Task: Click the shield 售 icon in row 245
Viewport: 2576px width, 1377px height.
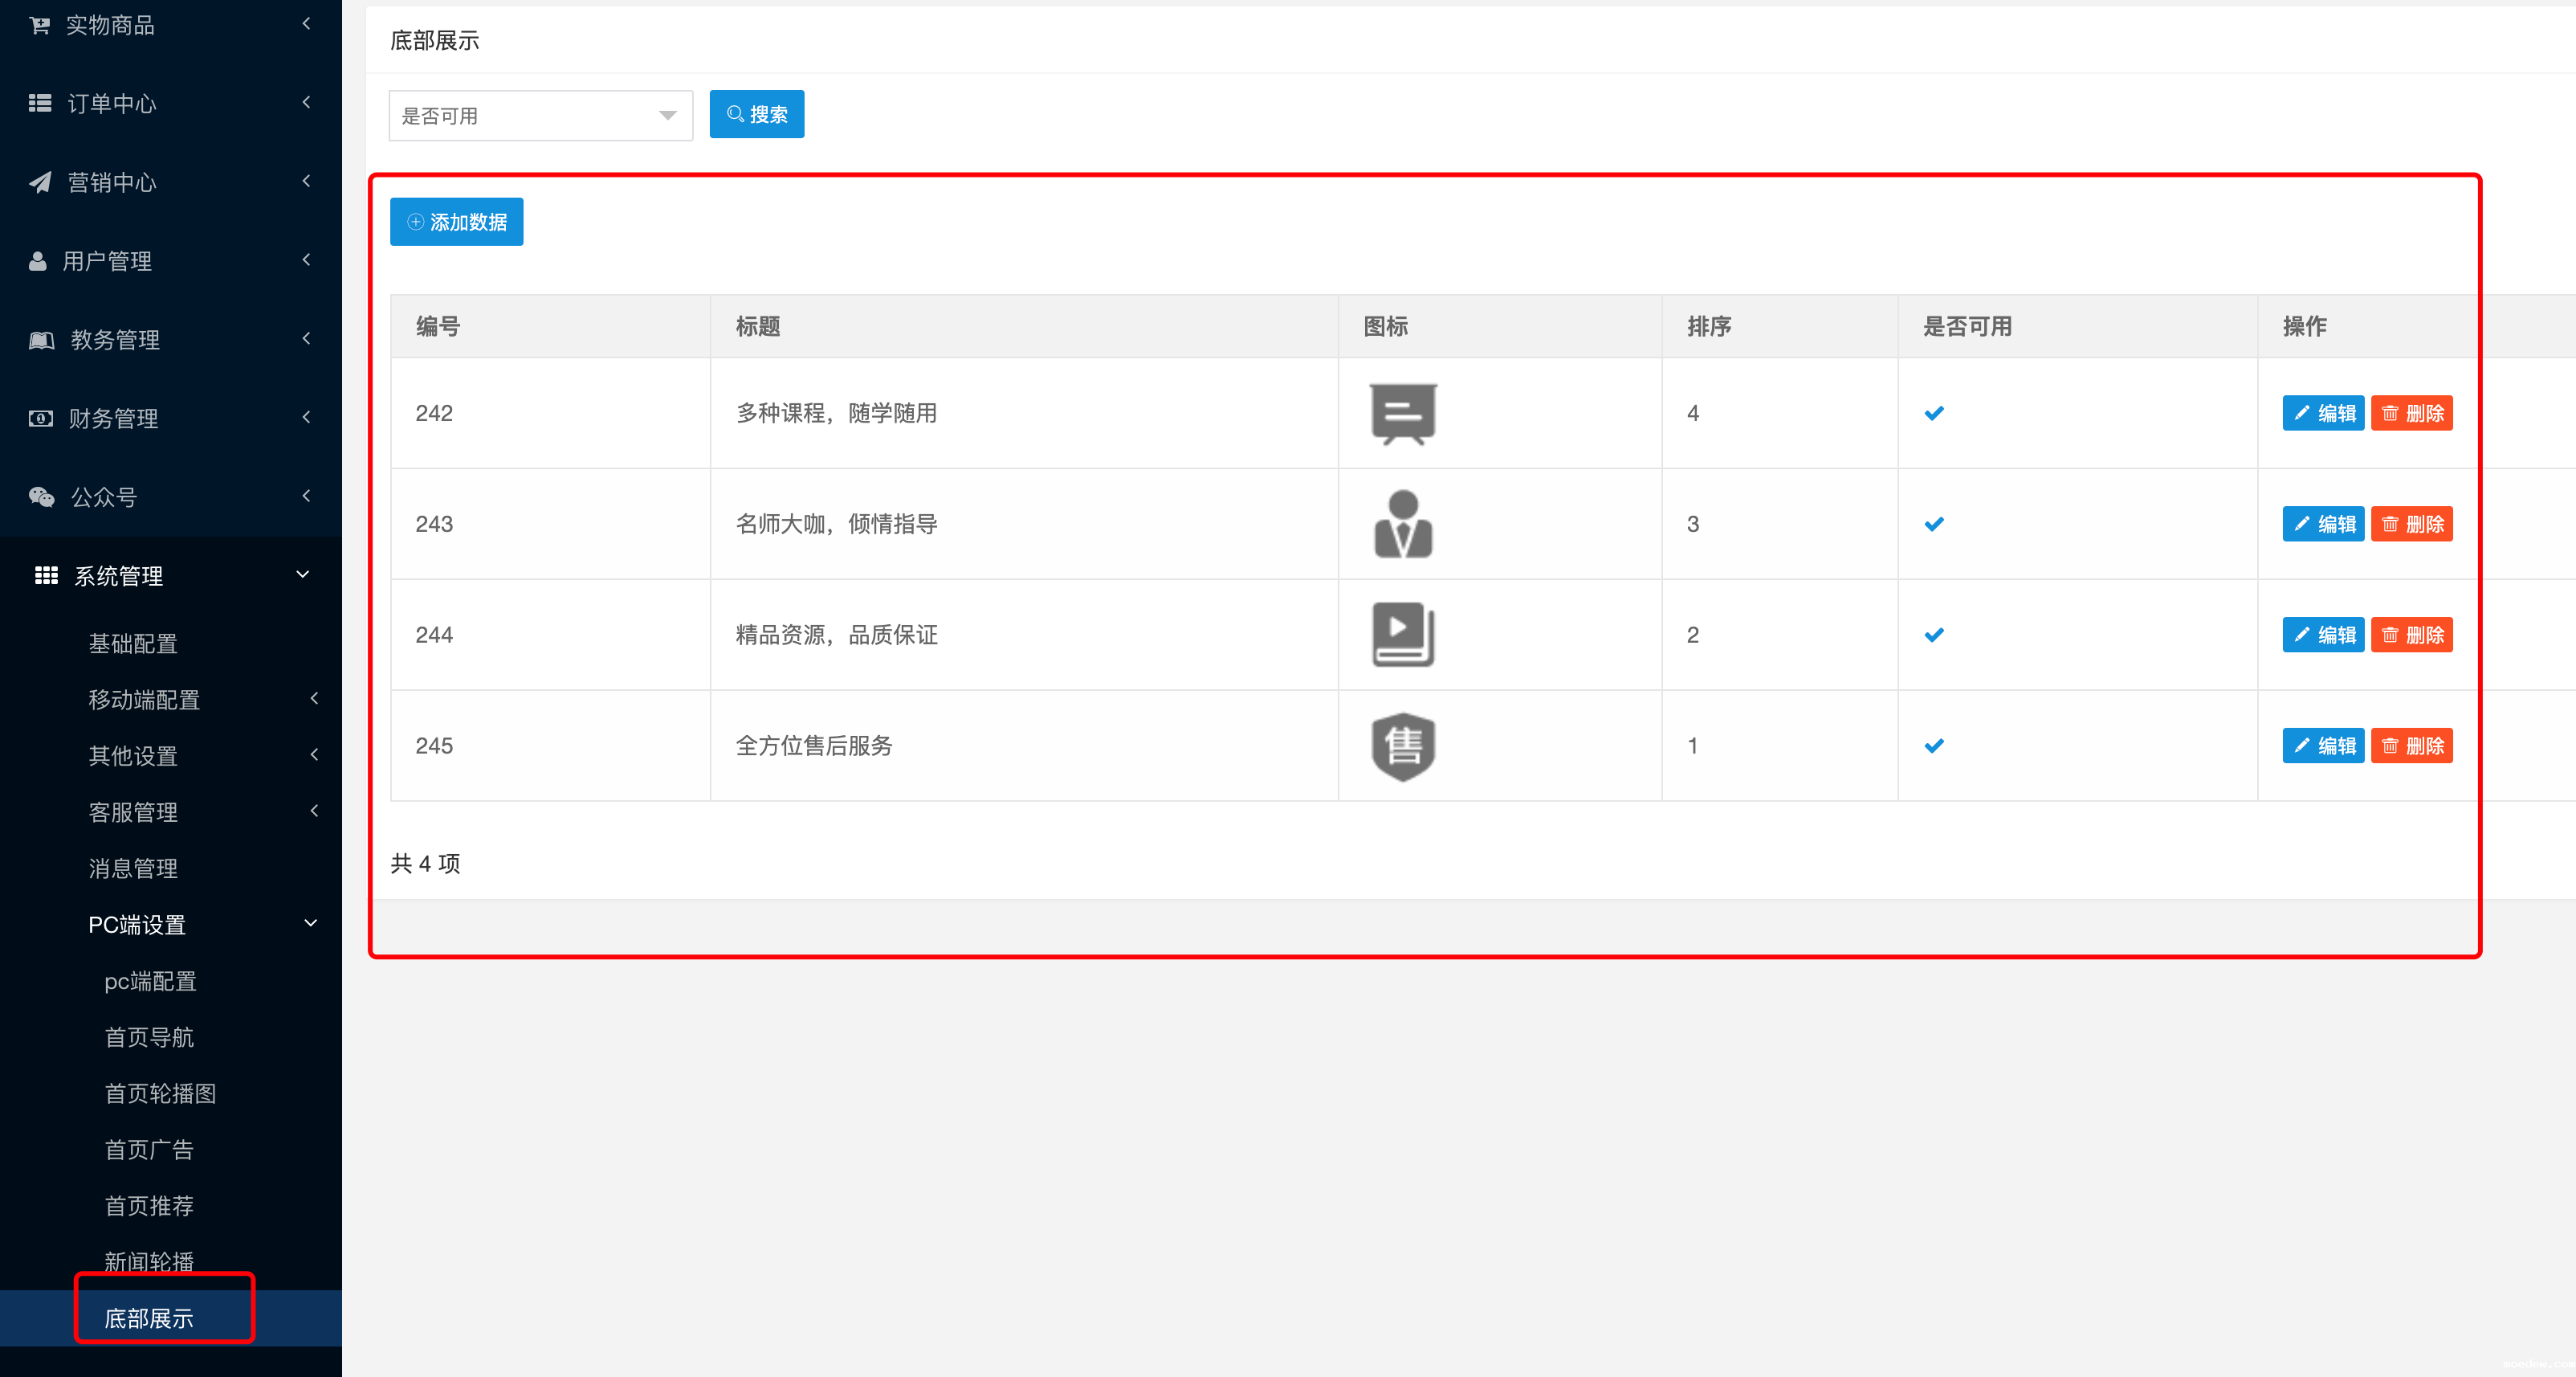Action: (1402, 746)
